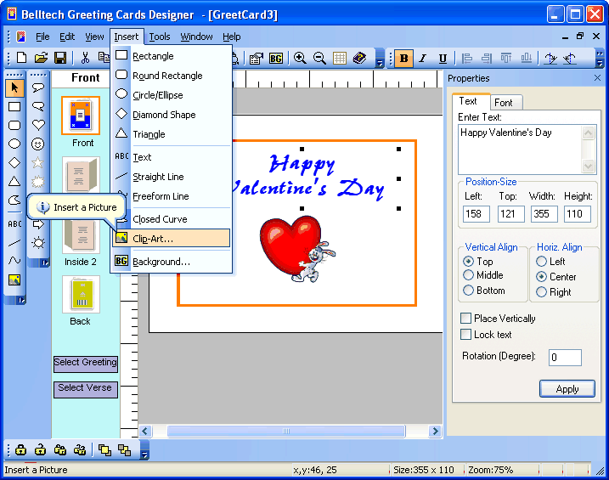Click the Select Verse button
Image resolution: width=609 pixels, height=480 pixels.
click(86, 389)
